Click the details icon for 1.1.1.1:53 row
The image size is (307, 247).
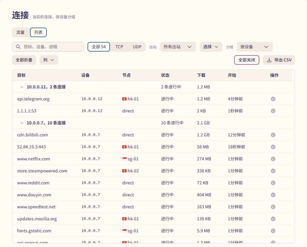pyautogui.click(x=273, y=111)
